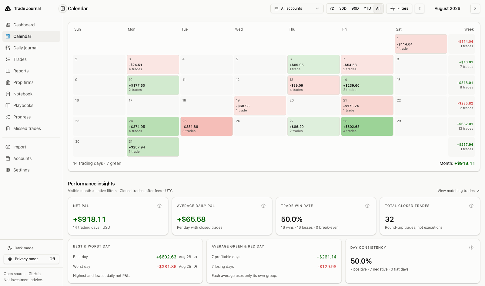Toggle Privacy mode off switch
This screenshot has width=485, height=286.
click(31, 259)
